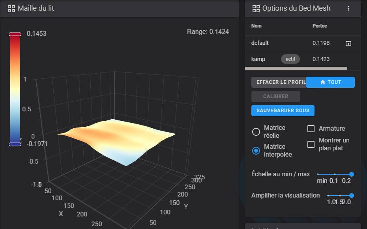Screen dimensions: 367x229
Task: Click the bottom handle of the color scale
Action: [15, 144]
